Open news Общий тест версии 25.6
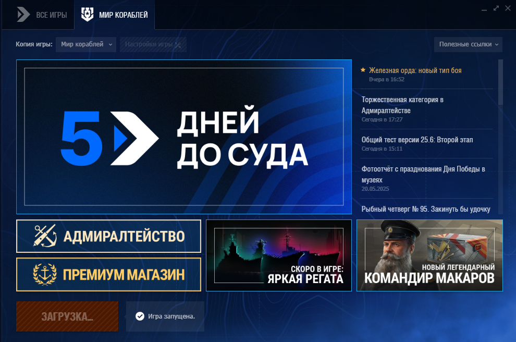Screen dimensions: 516x342 (x=417, y=140)
